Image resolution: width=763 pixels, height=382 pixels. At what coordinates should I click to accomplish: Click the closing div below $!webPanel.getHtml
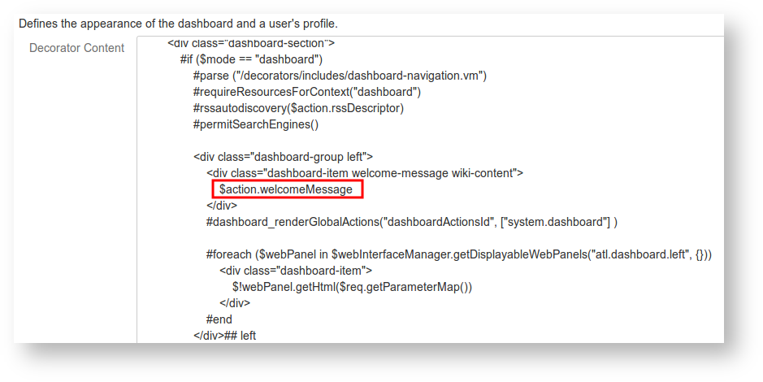coord(235,303)
